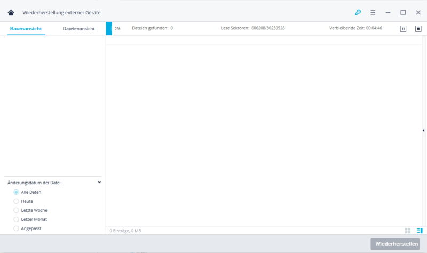The width and height of the screenshot is (427, 253).
Task: Switch to thumbnail grid view
Action: click(408, 231)
